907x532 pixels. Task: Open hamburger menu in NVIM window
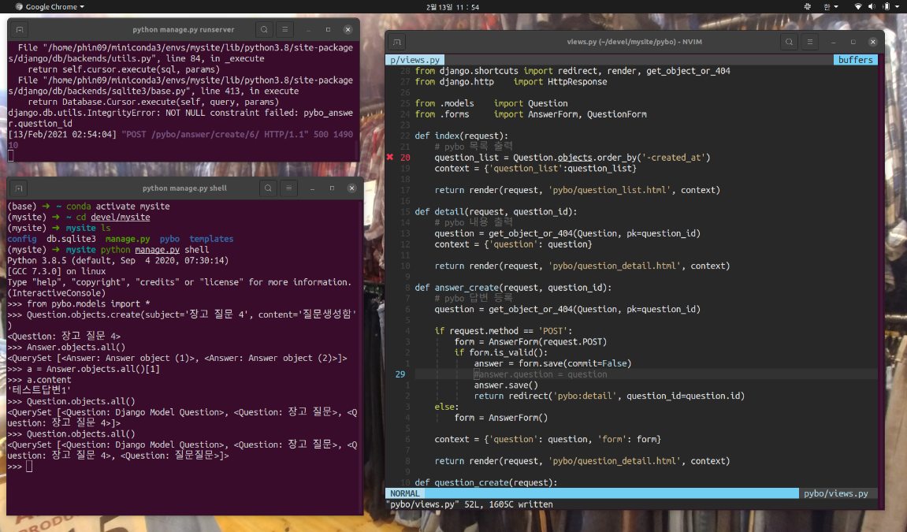click(810, 42)
